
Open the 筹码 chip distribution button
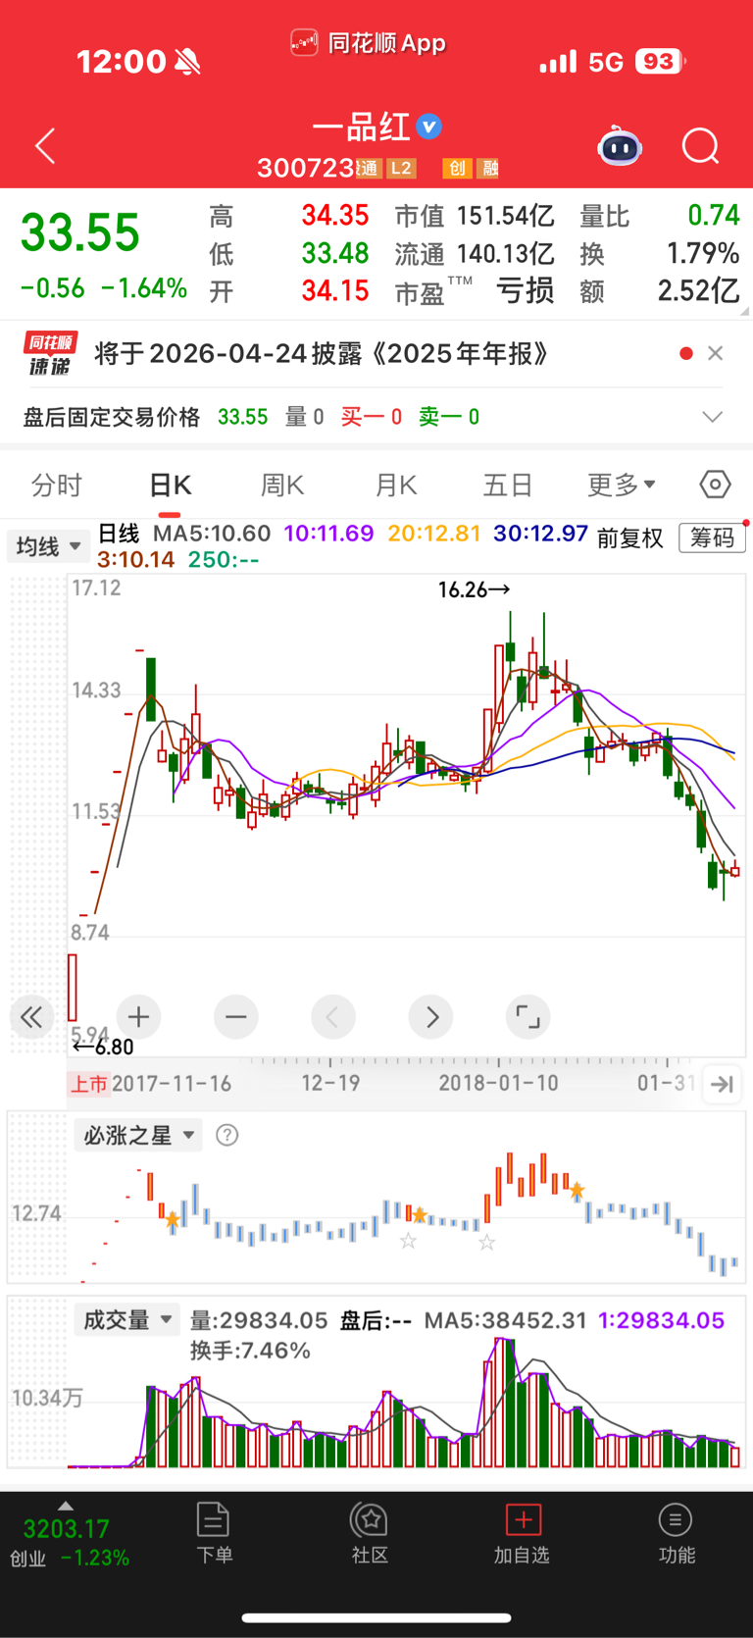click(712, 537)
